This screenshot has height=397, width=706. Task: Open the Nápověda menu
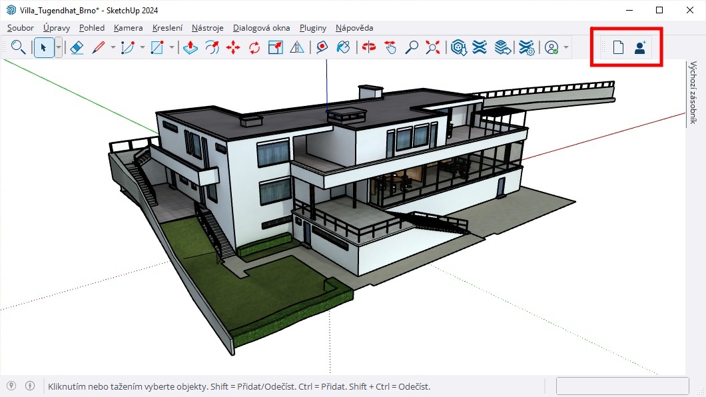point(354,28)
